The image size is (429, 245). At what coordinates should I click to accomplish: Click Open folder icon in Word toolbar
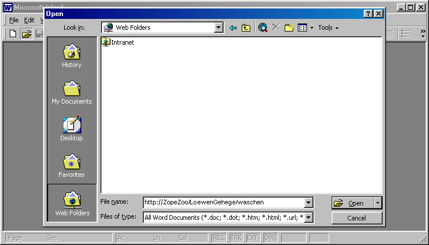click(26, 34)
